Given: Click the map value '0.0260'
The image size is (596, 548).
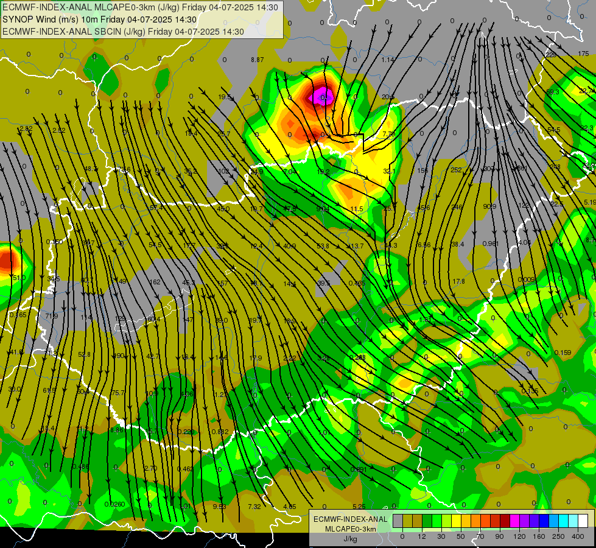Looking at the screenshot, I should pos(114,504).
